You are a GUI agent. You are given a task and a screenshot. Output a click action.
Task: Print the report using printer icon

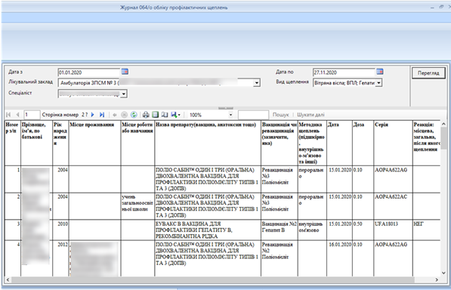[146, 115]
